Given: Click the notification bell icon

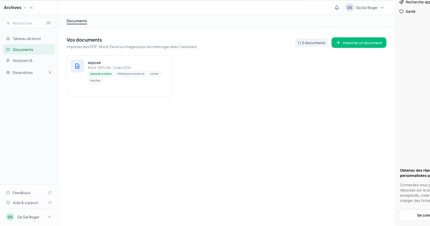Looking at the screenshot, I should 337,8.
